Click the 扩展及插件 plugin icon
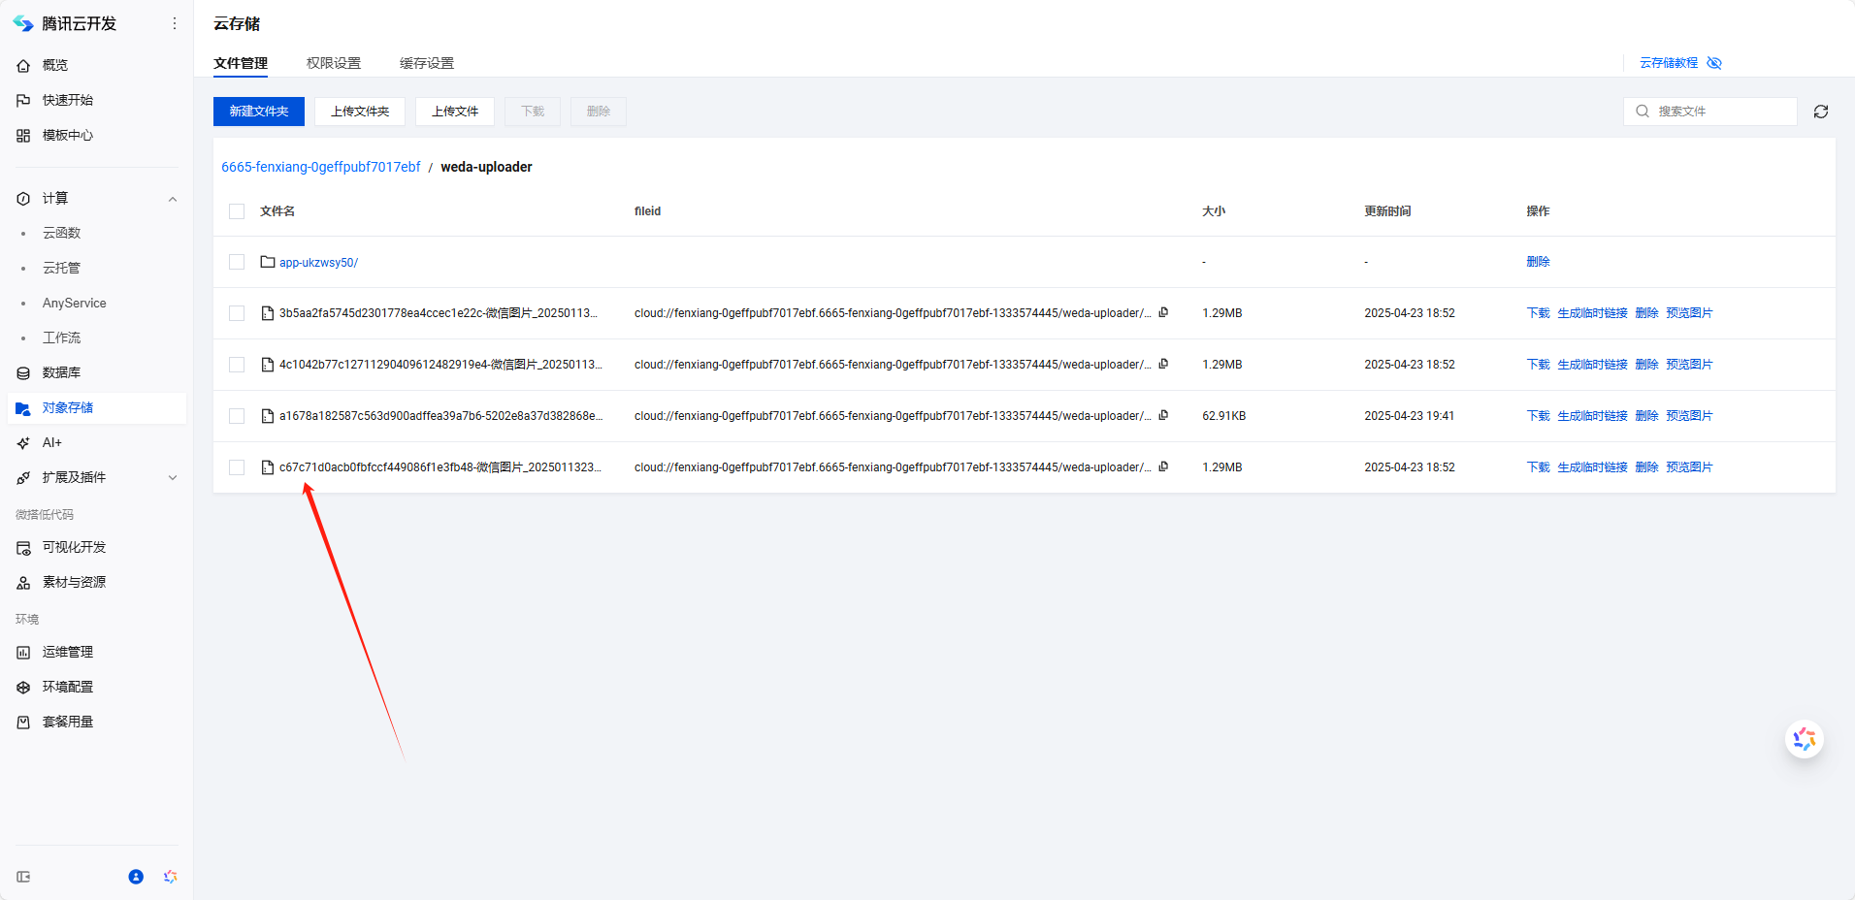Viewport: 1855px width, 900px height. click(x=23, y=477)
